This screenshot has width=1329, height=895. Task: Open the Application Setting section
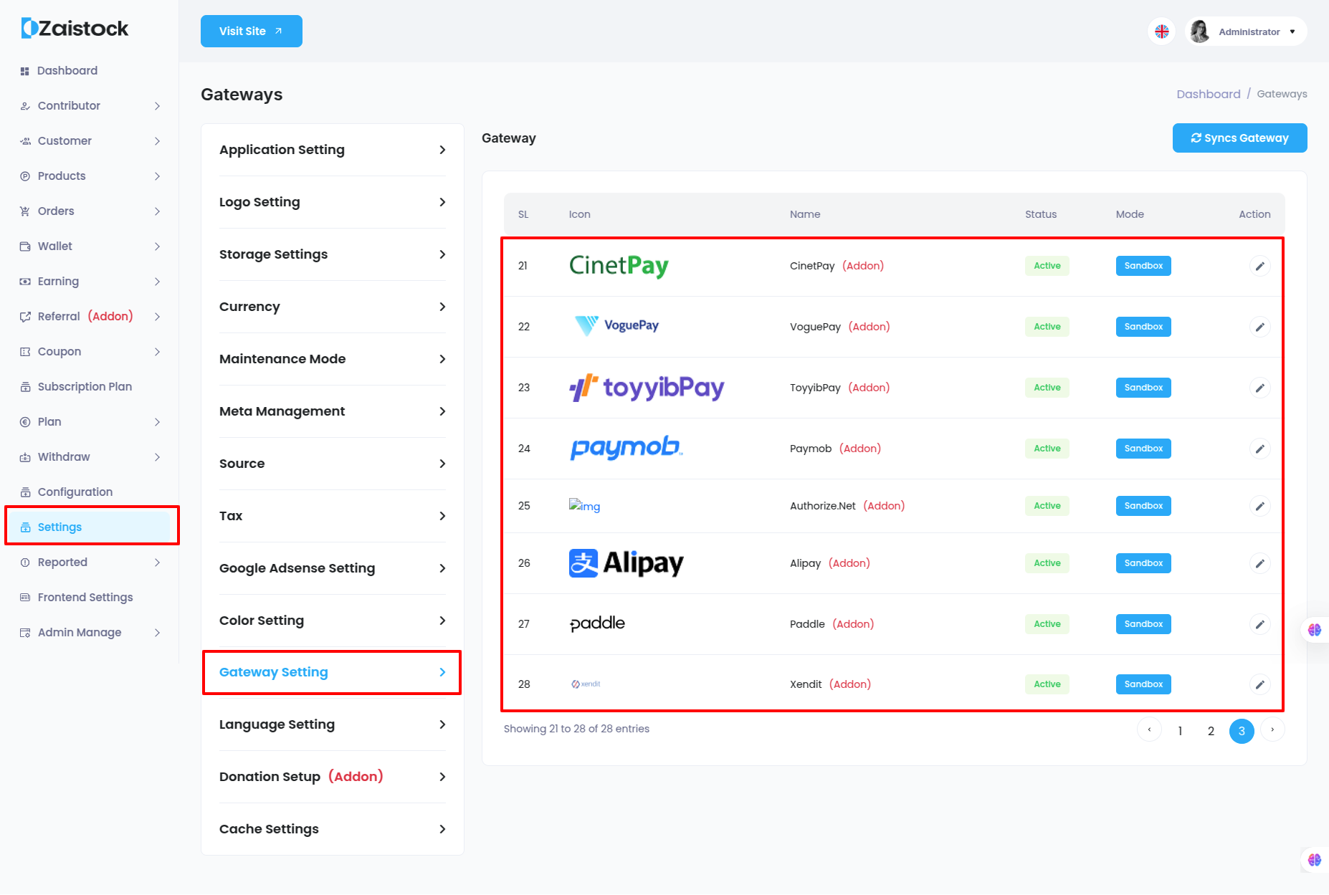tap(333, 150)
